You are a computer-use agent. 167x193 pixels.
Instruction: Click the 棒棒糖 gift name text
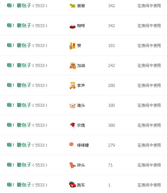83,145
